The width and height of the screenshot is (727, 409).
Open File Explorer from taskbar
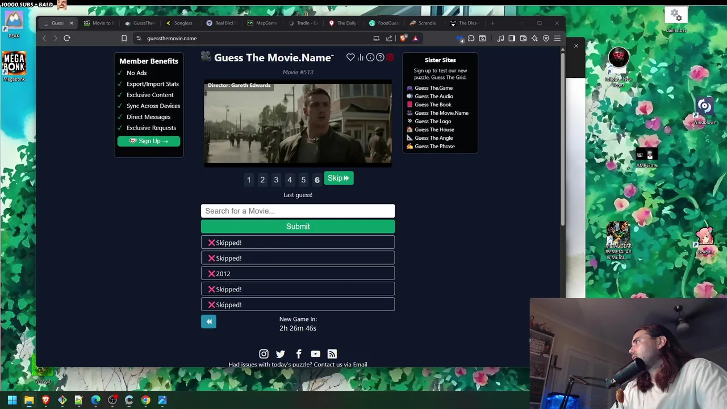pos(29,400)
